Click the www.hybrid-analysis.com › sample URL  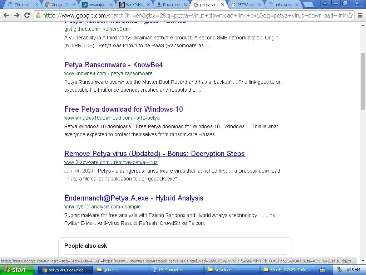click(x=103, y=207)
